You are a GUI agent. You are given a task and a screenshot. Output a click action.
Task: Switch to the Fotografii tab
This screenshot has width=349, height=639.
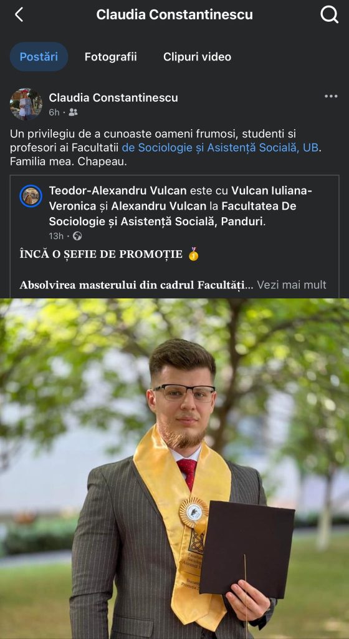click(111, 57)
